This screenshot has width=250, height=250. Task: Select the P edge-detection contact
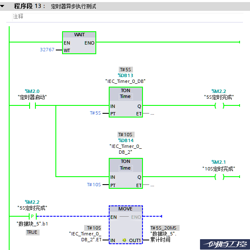tap(32, 216)
